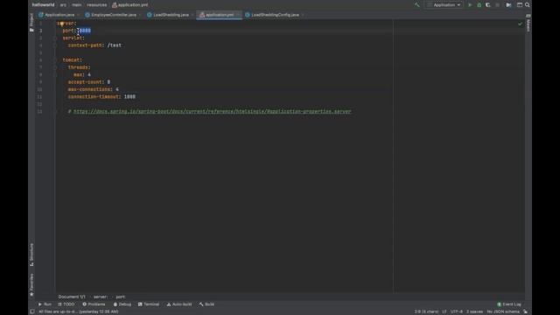Click the read-only lock icon in status bar

click(x=525, y=311)
